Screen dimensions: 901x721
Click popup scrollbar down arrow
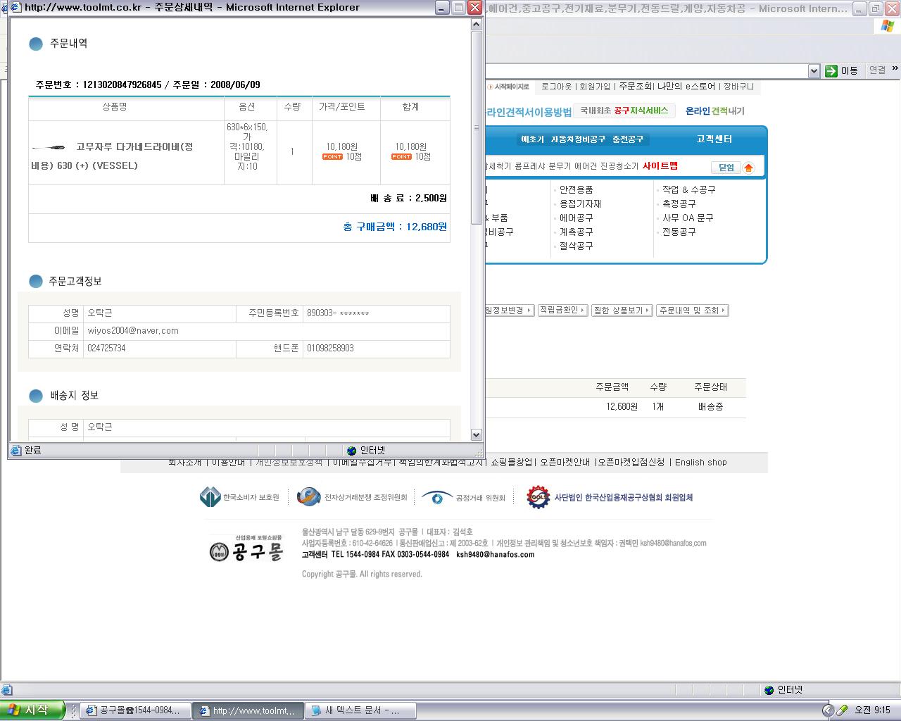tap(476, 435)
